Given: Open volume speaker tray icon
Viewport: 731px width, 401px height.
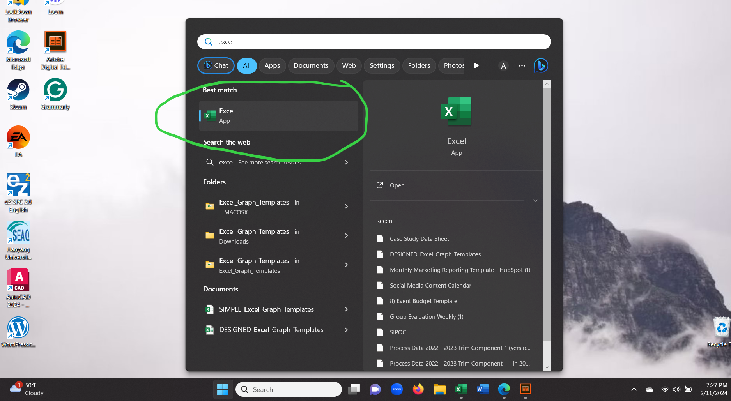Looking at the screenshot, I should (676, 389).
